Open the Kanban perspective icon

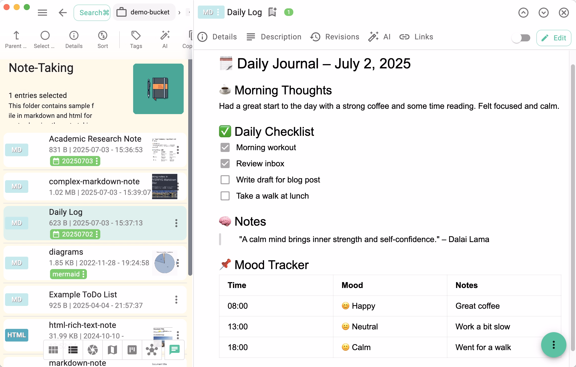[132, 350]
